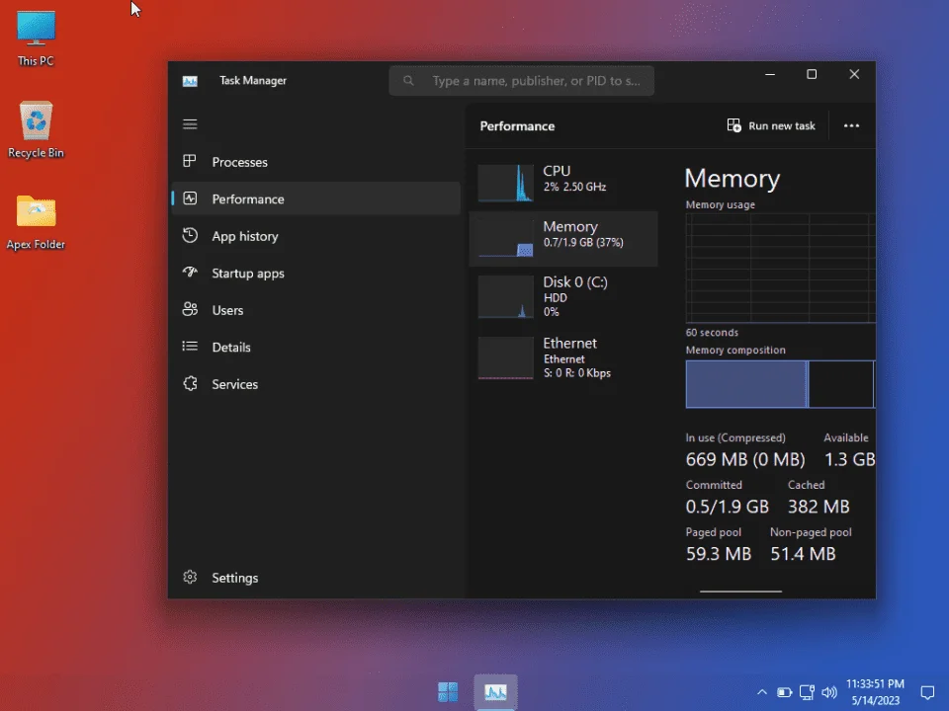Open Settings gear icon in sidebar
The image size is (949, 711).
tap(190, 577)
